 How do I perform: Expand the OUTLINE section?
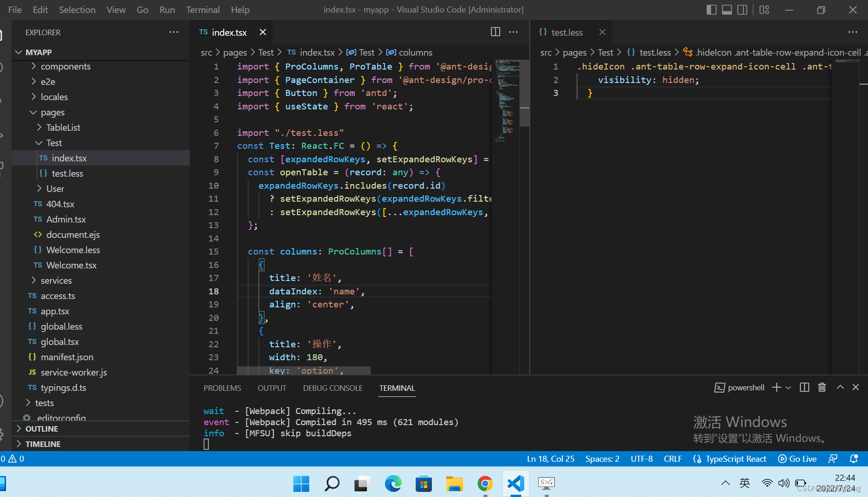coord(100,429)
